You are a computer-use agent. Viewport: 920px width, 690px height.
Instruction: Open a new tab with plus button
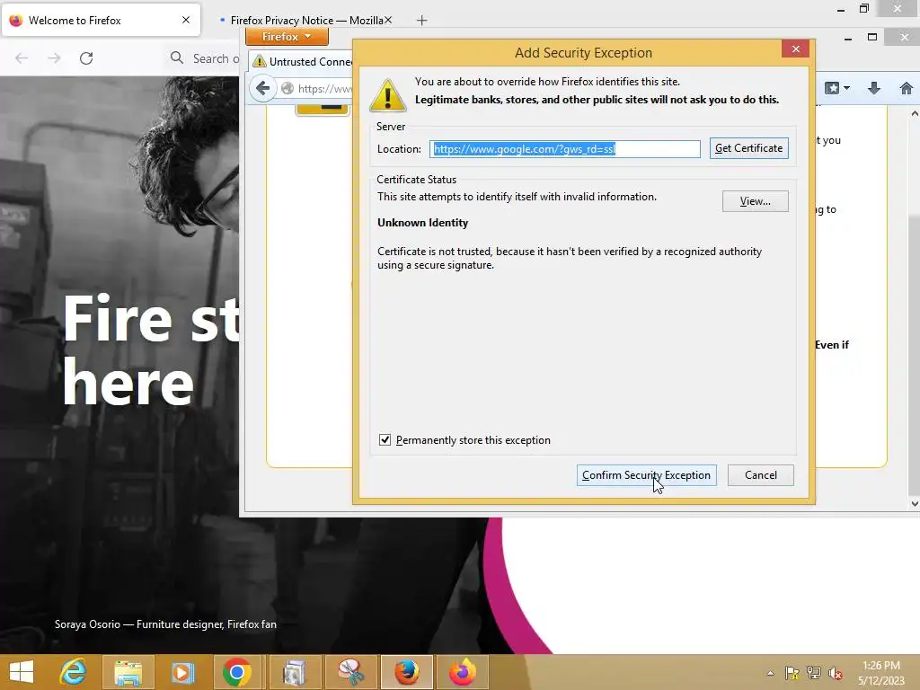[422, 21]
